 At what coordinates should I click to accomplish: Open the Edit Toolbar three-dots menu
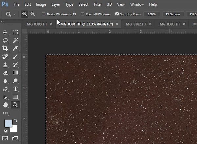pos(5,113)
